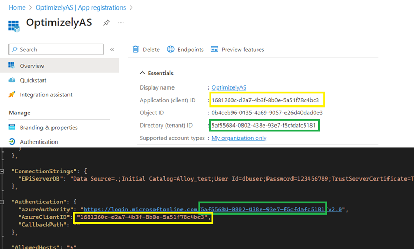Click the magnifier icon in Search box

tap(14, 49)
